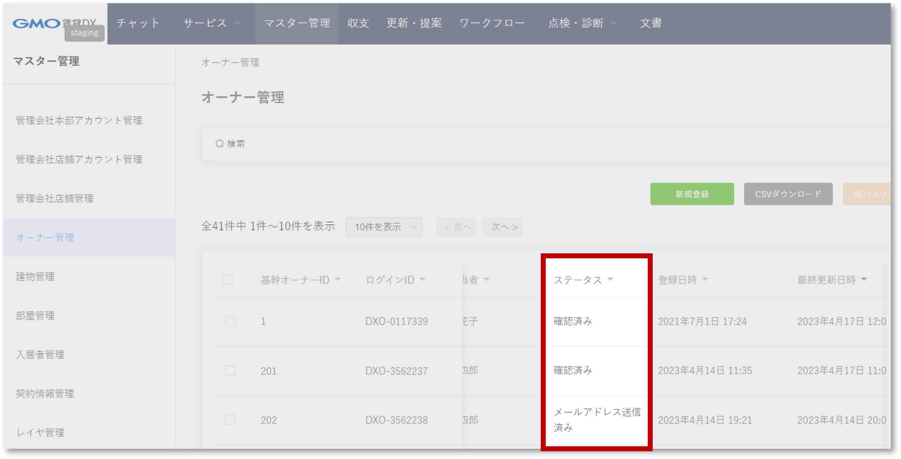Tick checkbox for owner ID 1
This screenshot has height=459, width=901.
[230, 321]
